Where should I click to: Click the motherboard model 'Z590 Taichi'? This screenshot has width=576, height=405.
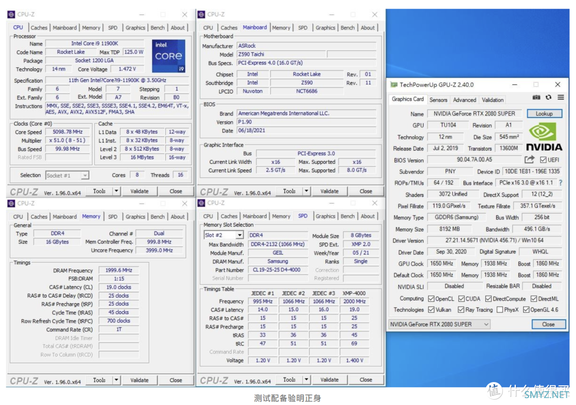(x=281, y=54)
